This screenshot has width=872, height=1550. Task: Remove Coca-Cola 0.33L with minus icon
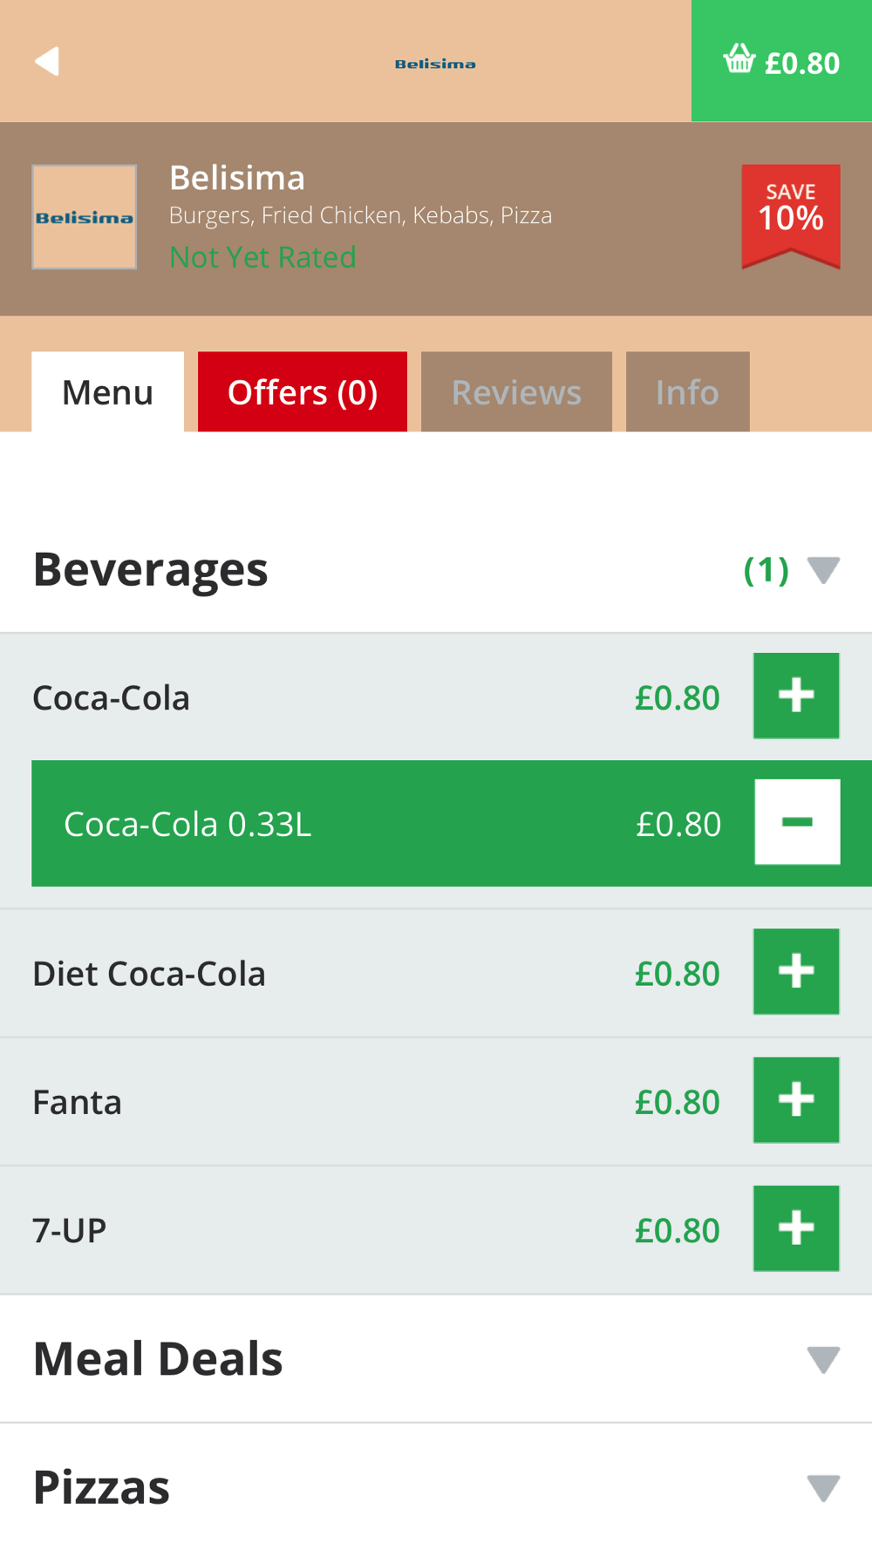(797, 822)
